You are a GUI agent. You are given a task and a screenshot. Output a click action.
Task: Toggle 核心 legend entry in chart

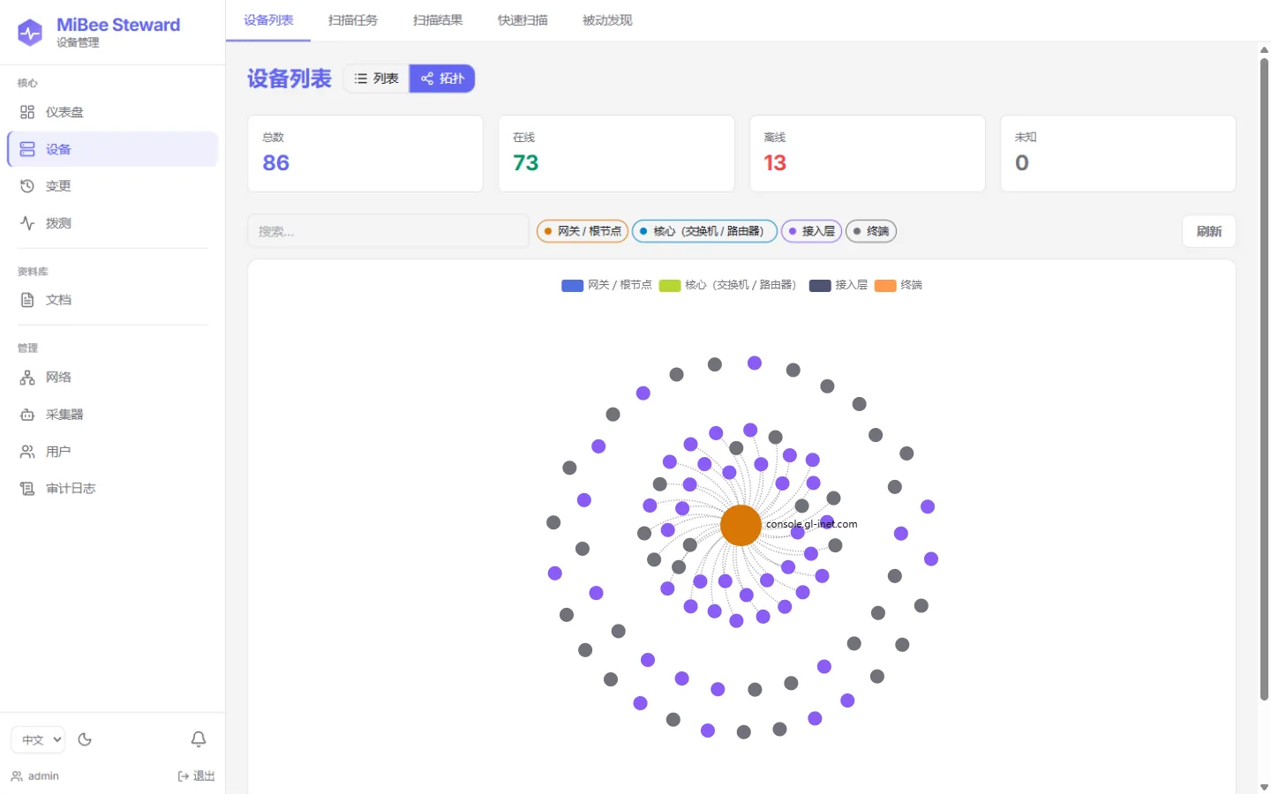click(x=728, y=285)
